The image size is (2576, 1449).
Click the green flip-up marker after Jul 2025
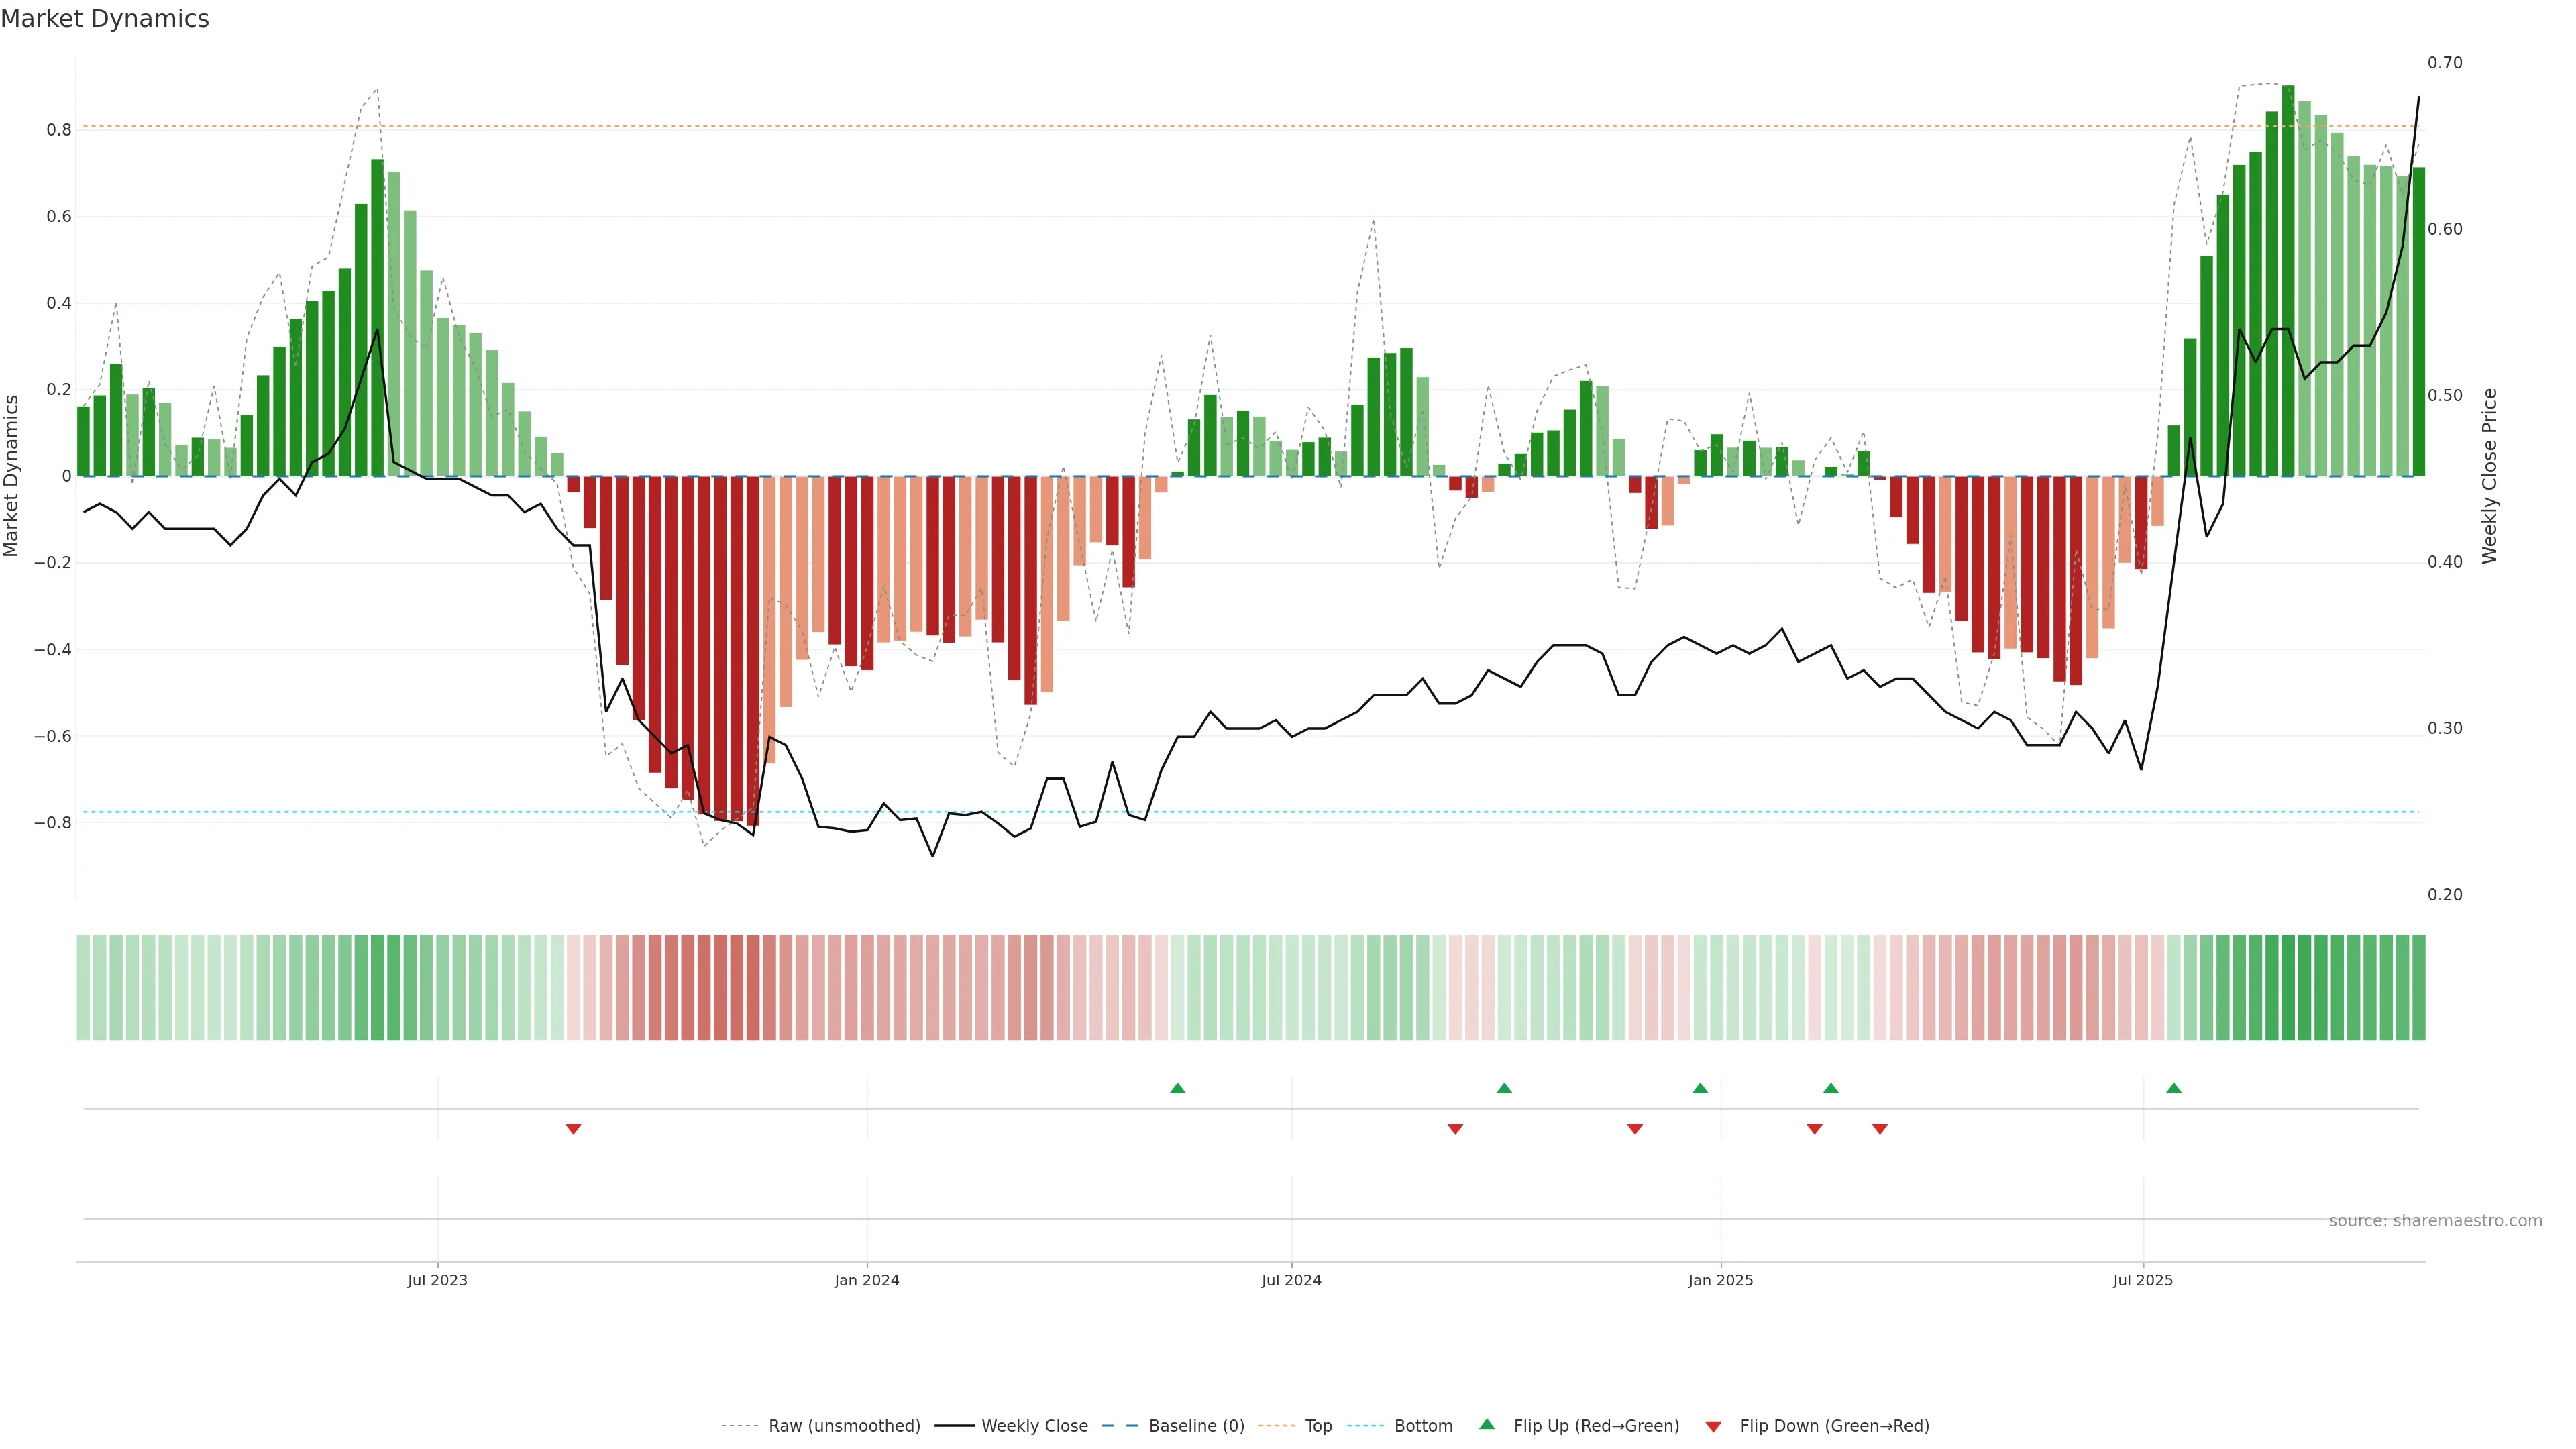click(2174, 1088)
